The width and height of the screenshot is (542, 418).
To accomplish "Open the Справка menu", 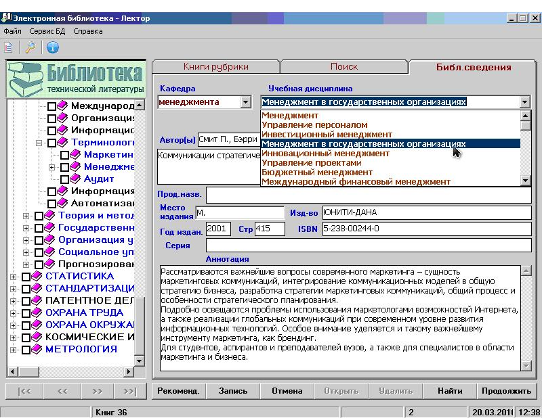I will click(88, 31).
